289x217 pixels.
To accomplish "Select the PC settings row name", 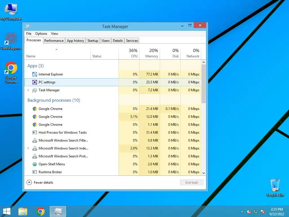I will coord(47,82).
